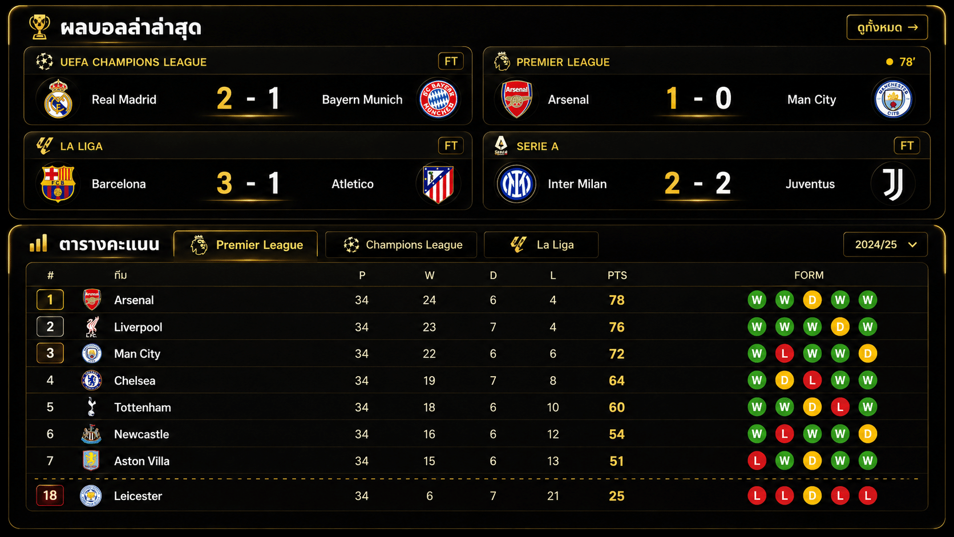Select the Premier League standings tab
This screenshot has height=537, width=954.
(x=245, y=245)
